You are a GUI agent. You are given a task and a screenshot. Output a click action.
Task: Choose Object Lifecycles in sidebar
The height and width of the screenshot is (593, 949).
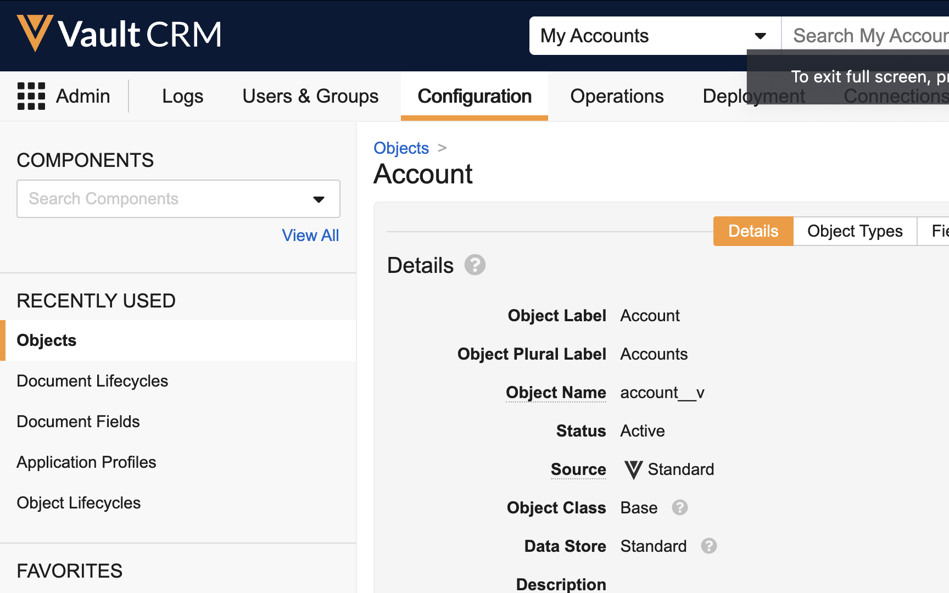click(x=79, y=503)
